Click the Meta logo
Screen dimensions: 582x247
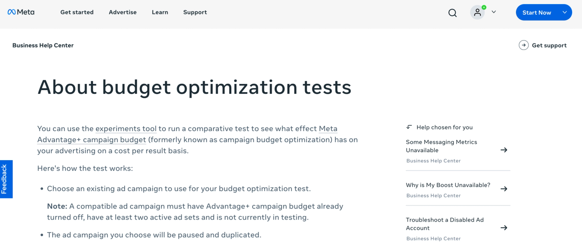click(x=21, y=12)
